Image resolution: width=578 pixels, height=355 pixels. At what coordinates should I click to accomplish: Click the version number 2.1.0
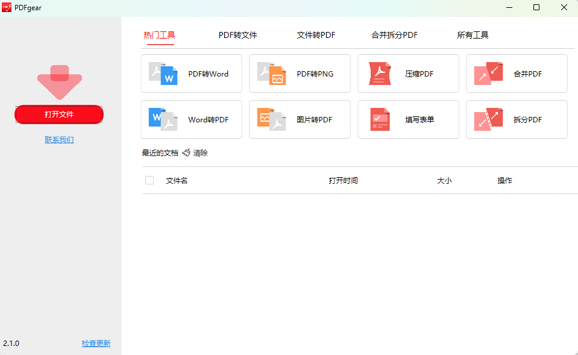click(x=11, y=343)
